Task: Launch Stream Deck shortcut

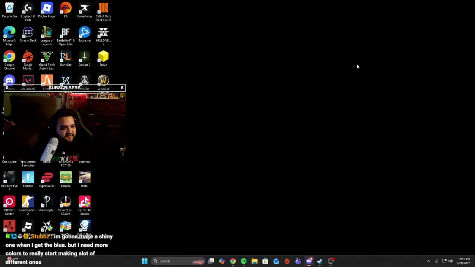Action: click(28, 34)
